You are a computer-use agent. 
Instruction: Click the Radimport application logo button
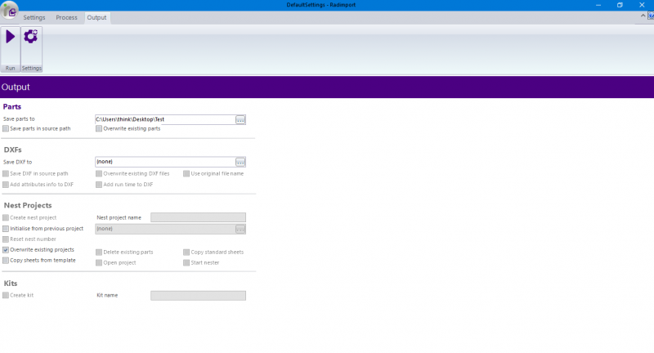[9, 10]
